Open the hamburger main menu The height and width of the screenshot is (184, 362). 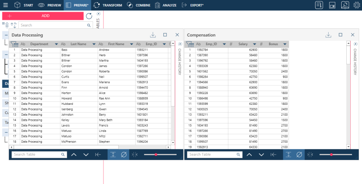click(x=6, y=5)
